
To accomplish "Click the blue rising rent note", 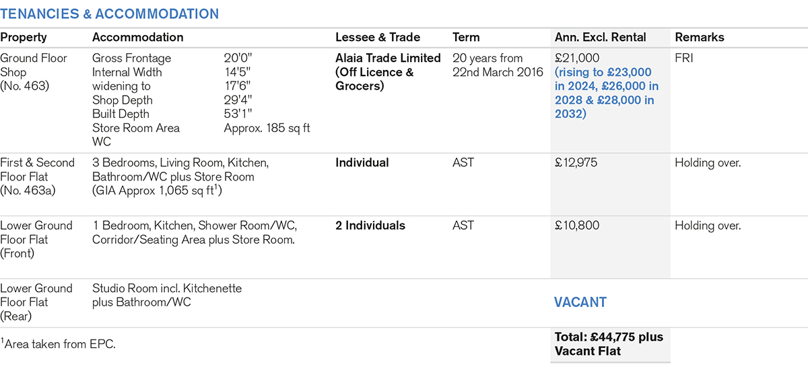I will (x=607, y=94).
